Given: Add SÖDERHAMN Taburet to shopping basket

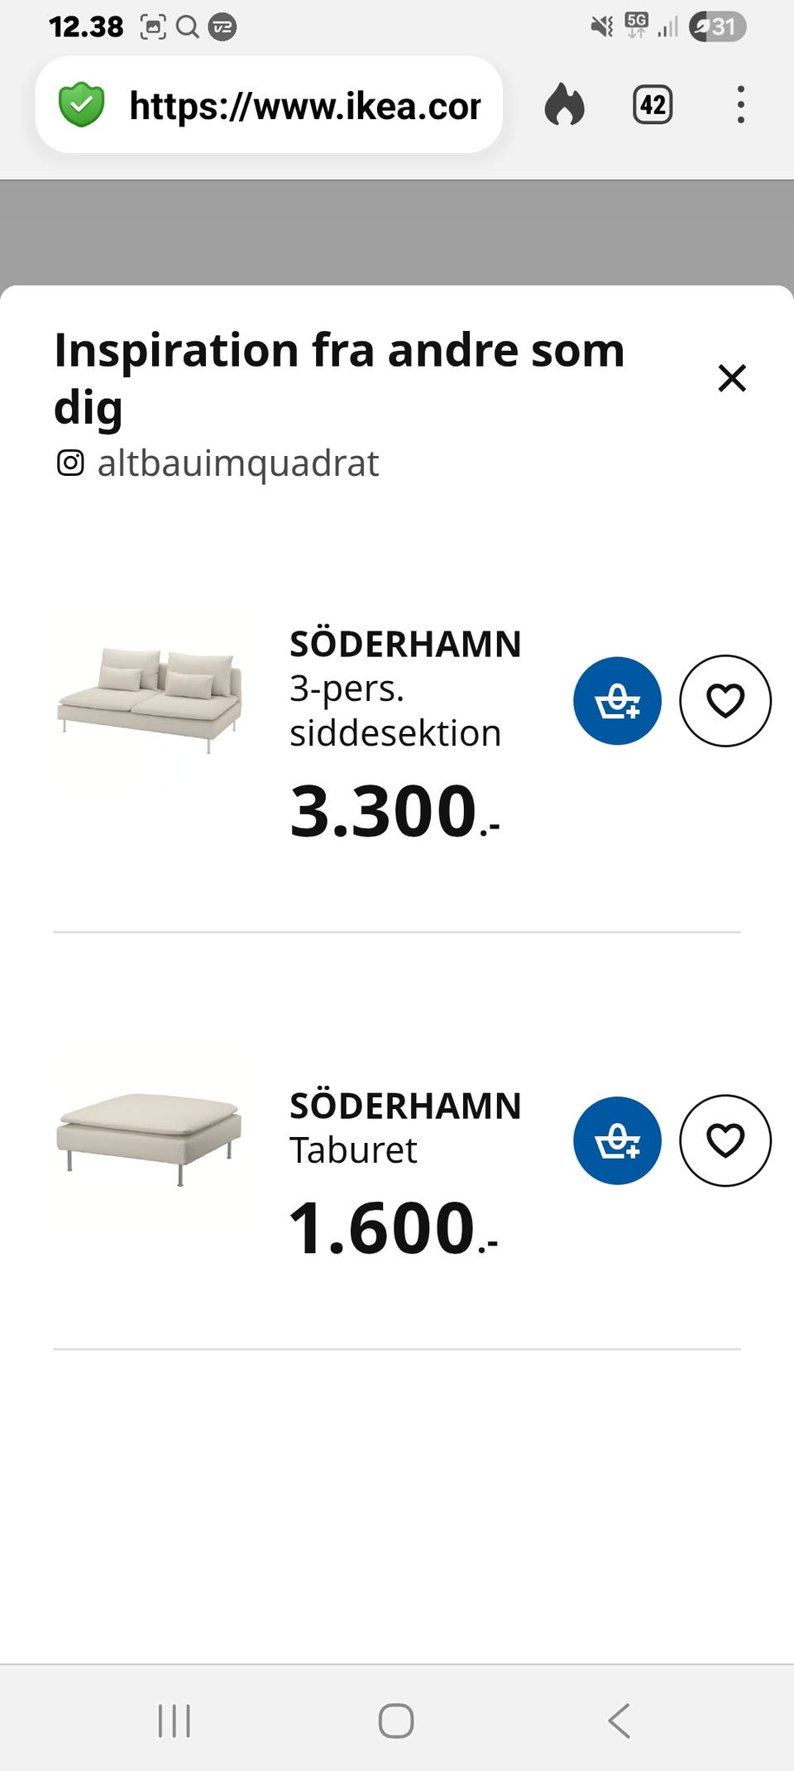Looking at the screenshot, I should [617, 1140].
